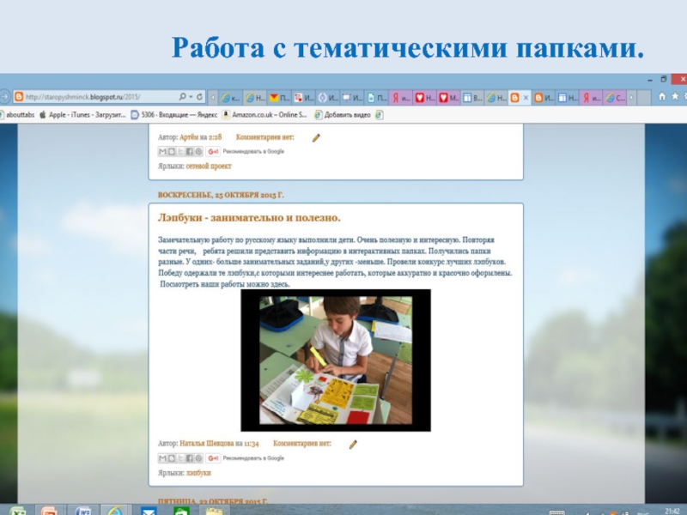
Task: Click the refresh page icon
Action: 199,97
